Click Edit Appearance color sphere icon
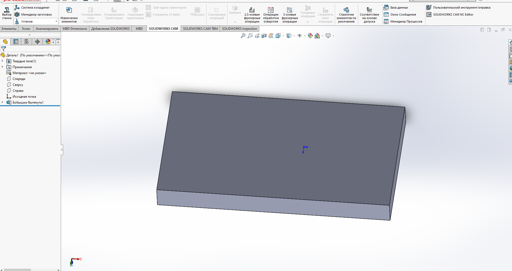The height and width of the screenshot is (271, 512). click(310, 36)
